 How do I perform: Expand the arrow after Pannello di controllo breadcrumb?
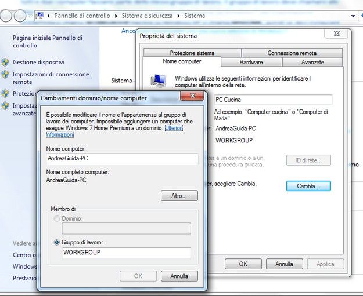click(x=114, y=16)
